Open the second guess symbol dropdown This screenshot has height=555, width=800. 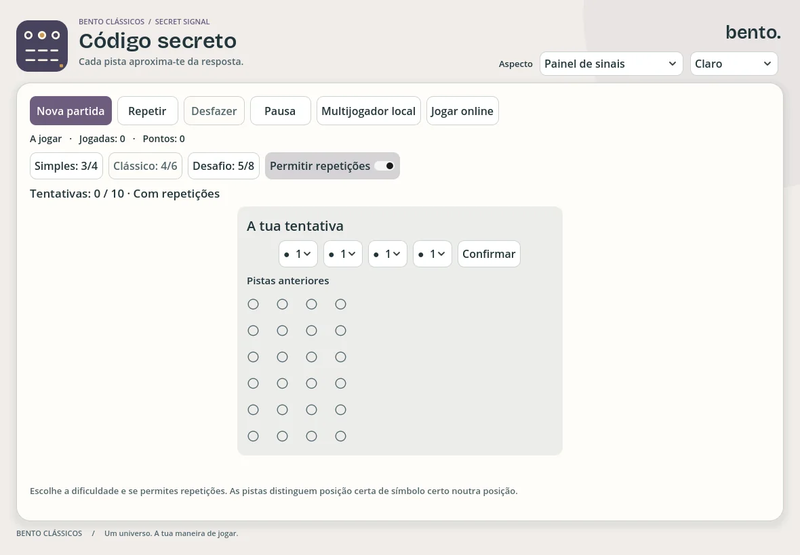343,254
